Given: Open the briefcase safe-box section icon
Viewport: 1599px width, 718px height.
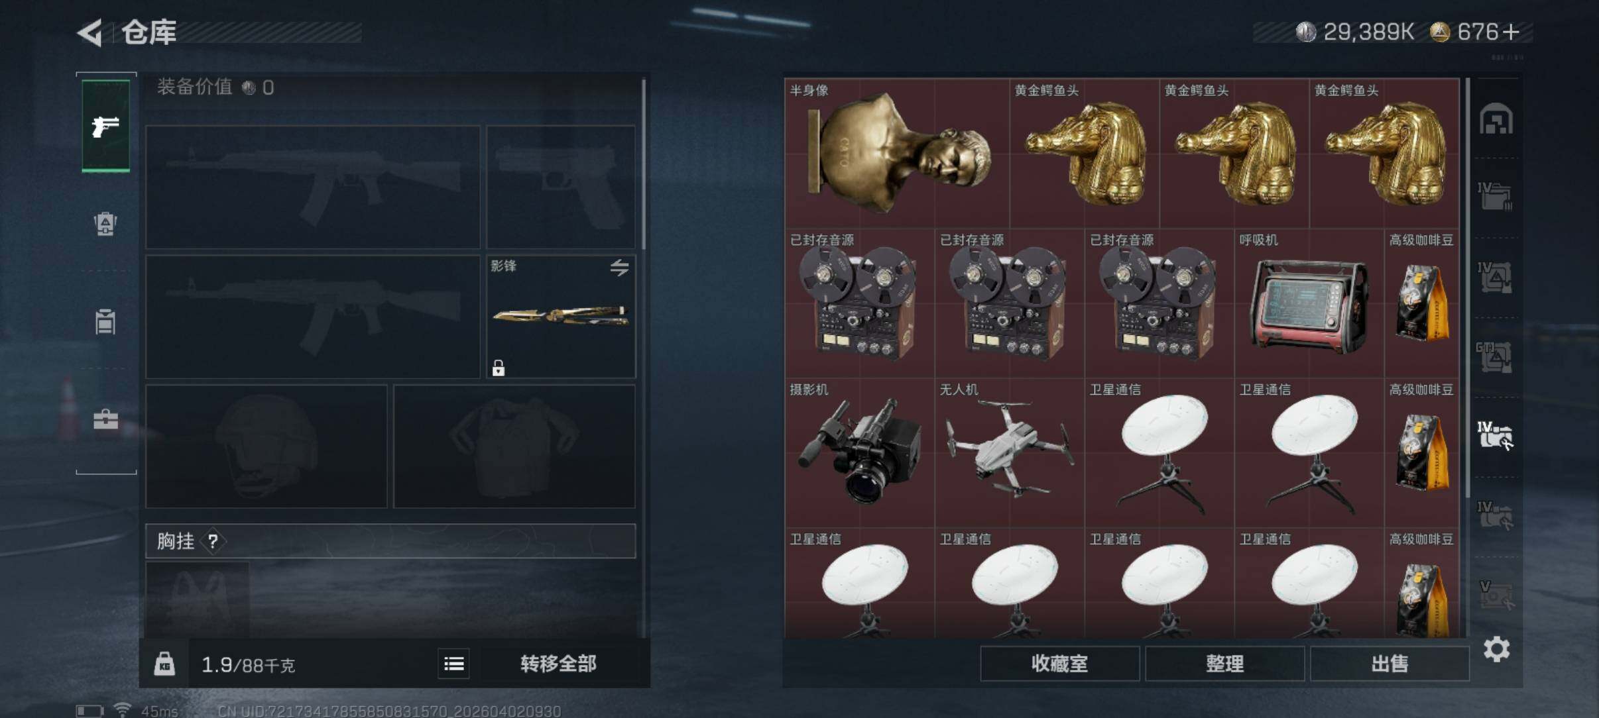Looking at the screenshot, I should pos(105,419).
